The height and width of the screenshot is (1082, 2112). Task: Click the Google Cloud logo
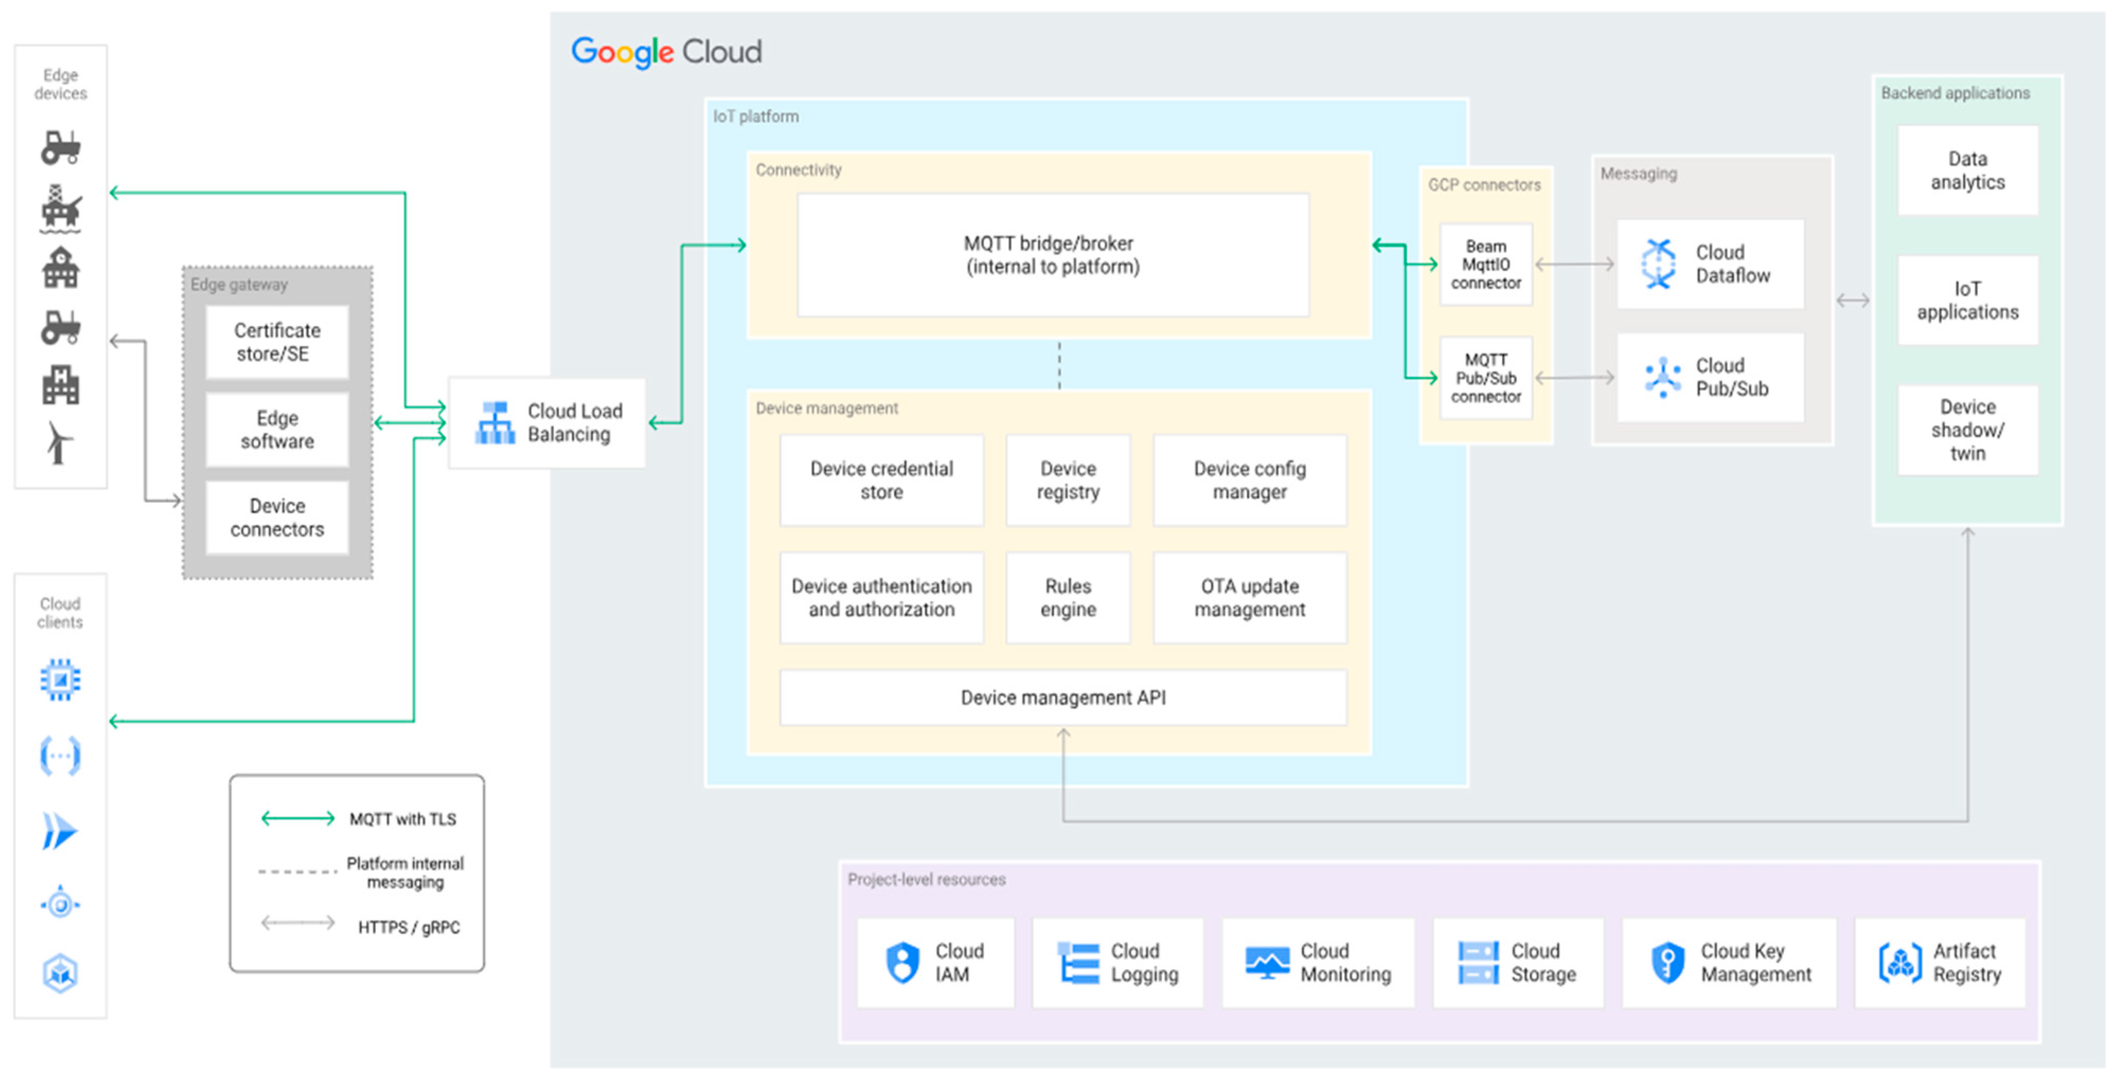click(666, 52)
